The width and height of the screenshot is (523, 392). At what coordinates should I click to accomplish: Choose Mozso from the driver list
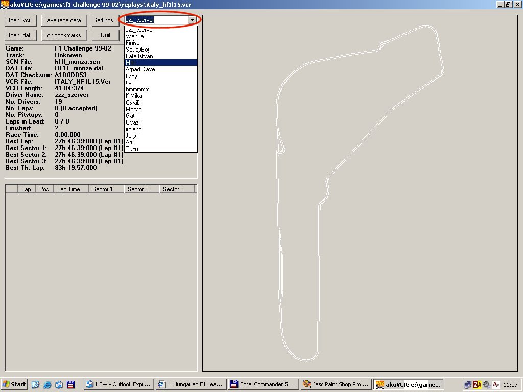[x=161, y=109]
